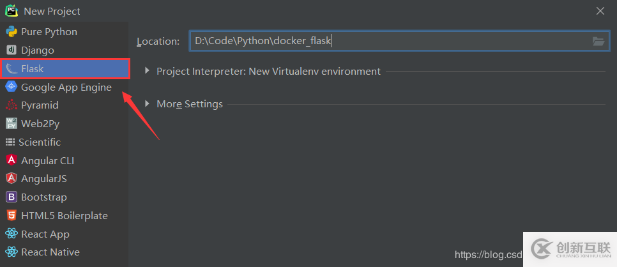617x267 pixels.
Task: Click the Location path input field
Action: (390, 42)
